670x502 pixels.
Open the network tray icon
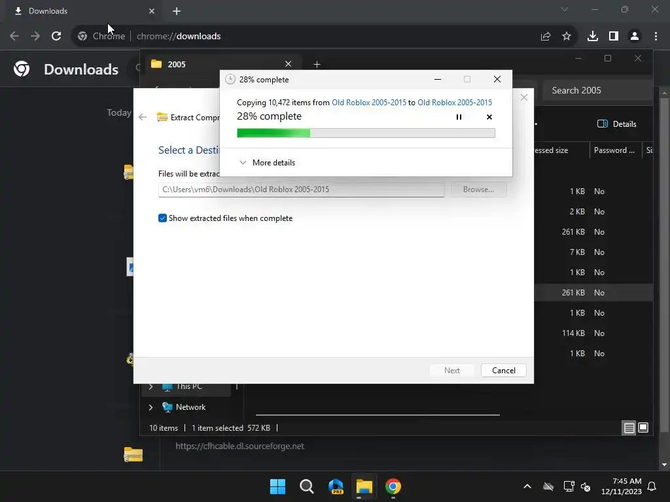(569, 486)
